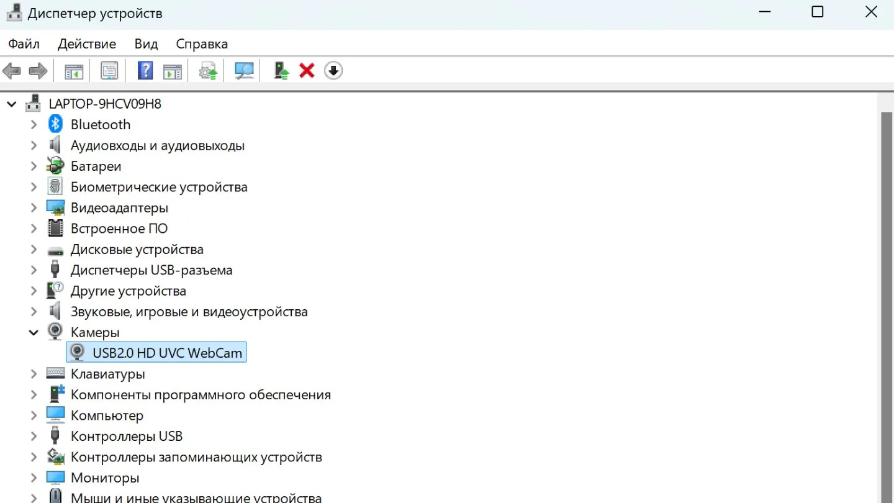The image size is (894, 503).
Task: Select the Диспетчеры USB-разъема label
Action: click(151, 270)
